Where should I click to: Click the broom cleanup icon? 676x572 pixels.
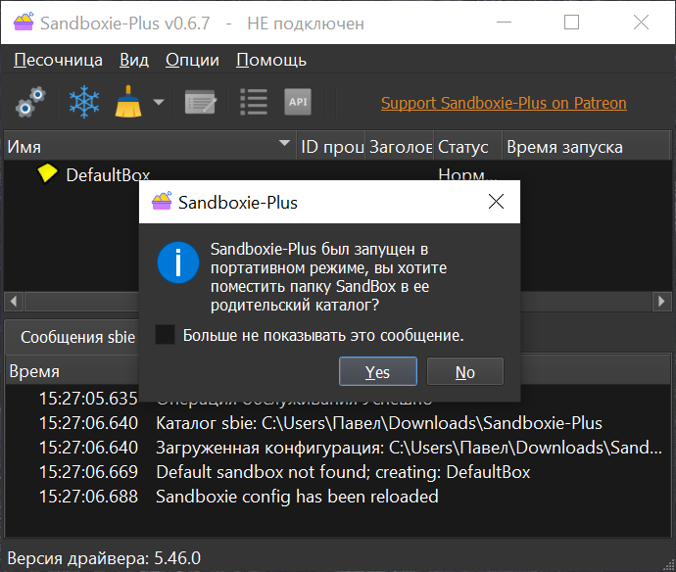tap(128, 102)
